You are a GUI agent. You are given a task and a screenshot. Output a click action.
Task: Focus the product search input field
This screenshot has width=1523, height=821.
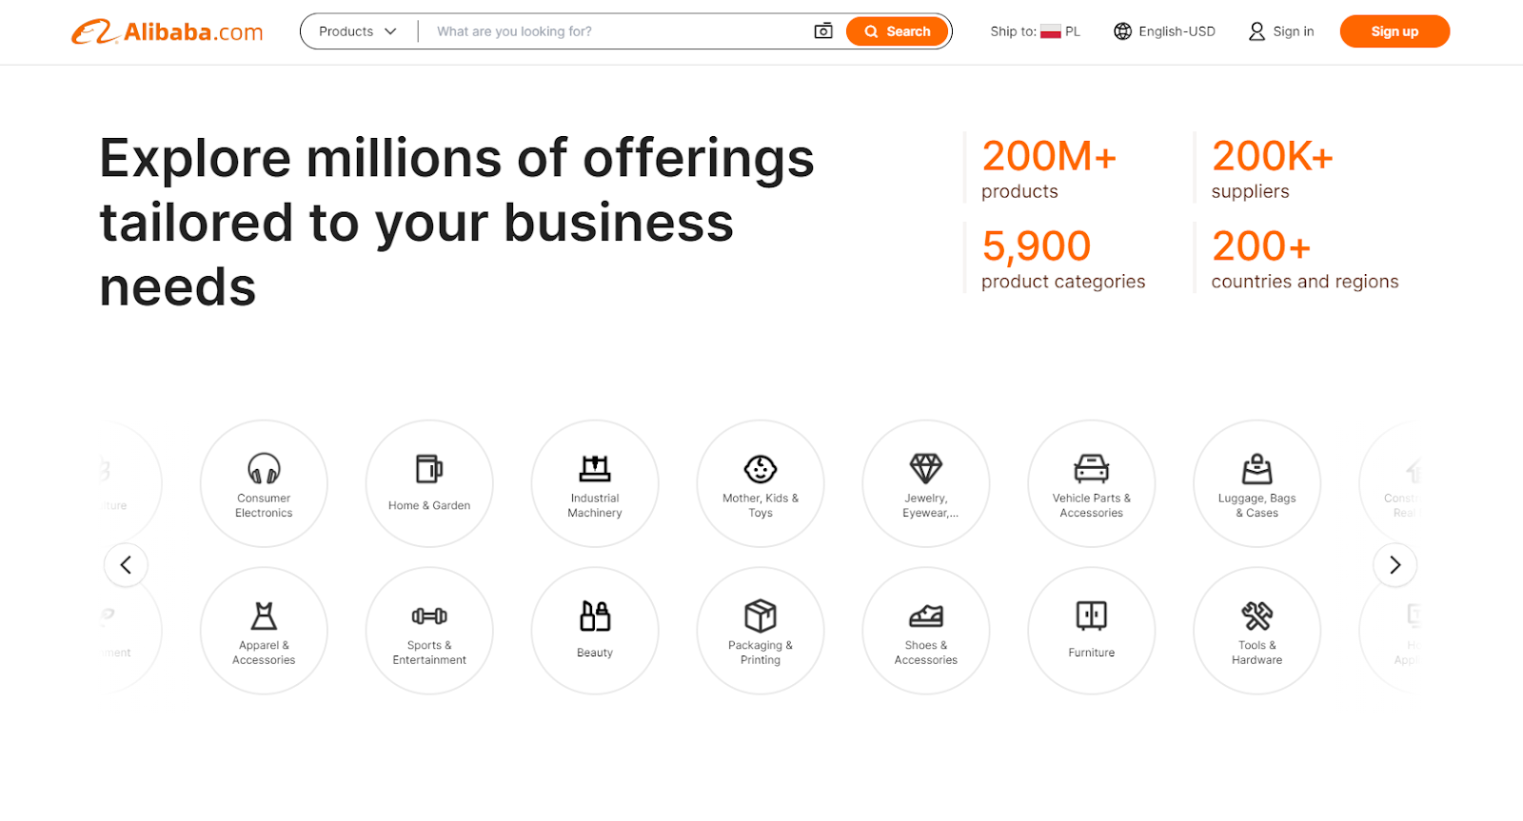(614, 31)
